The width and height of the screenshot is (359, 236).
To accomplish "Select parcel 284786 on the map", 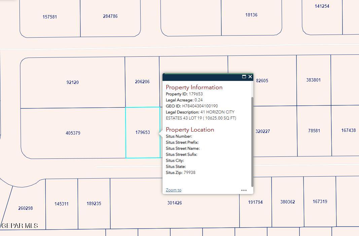I will click(110, 16).
